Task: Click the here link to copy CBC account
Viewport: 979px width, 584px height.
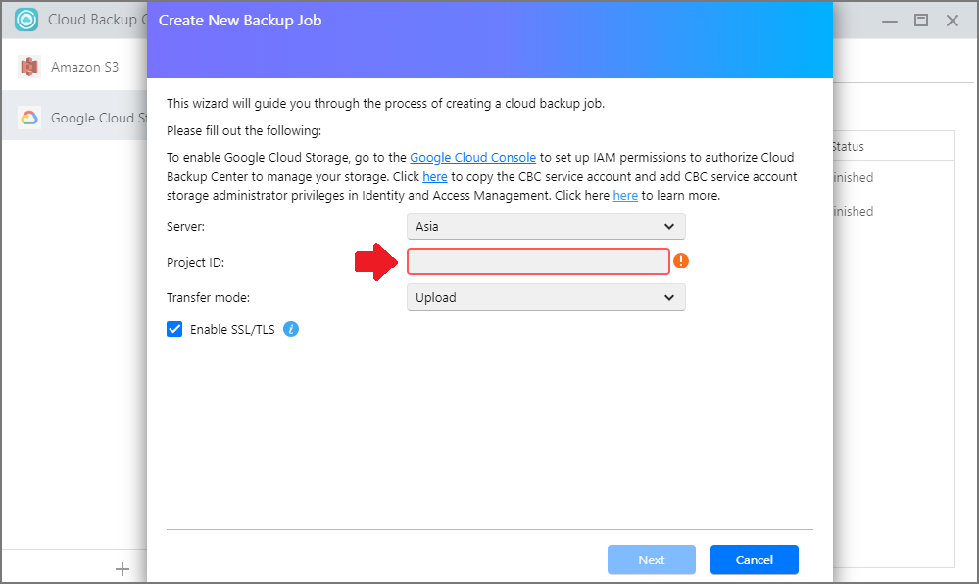Action: [435, 176]
